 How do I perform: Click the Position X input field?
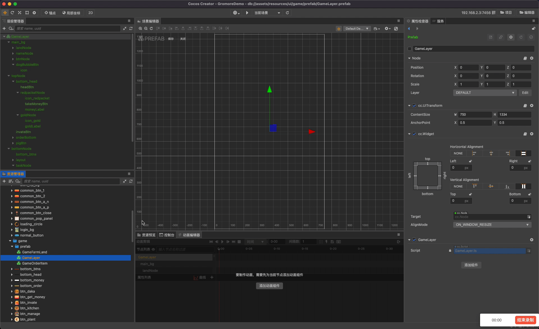click(x=468, y=68)
